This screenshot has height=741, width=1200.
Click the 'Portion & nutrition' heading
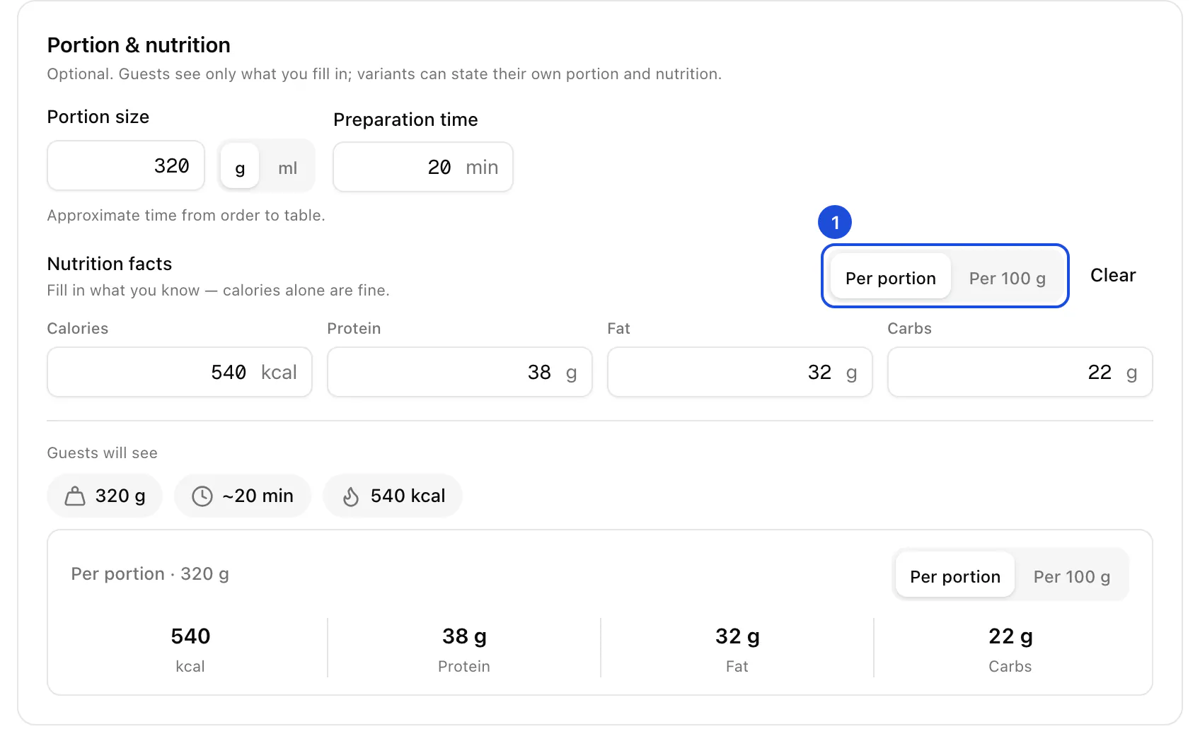[x=139, y=45]
